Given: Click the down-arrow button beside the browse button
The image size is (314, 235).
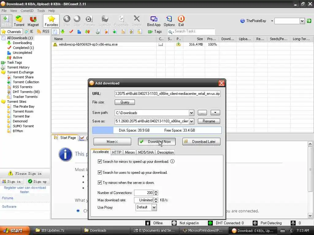Looking at the screenshot, I should [x=215, y=113].
